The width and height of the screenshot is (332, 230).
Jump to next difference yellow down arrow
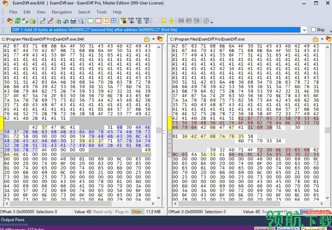point(171,21)
